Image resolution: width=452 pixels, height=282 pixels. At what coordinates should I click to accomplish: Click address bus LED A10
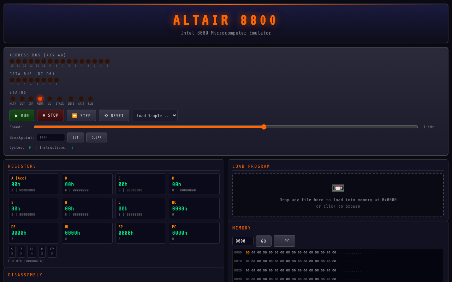pos(44,61)
